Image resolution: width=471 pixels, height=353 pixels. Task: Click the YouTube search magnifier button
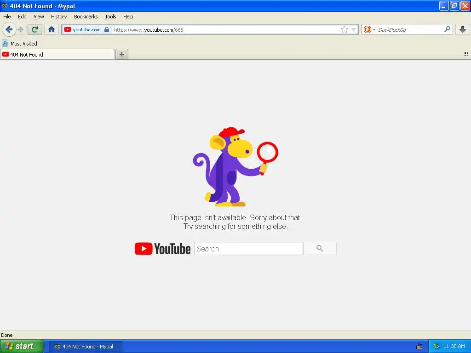pos(320,249)
